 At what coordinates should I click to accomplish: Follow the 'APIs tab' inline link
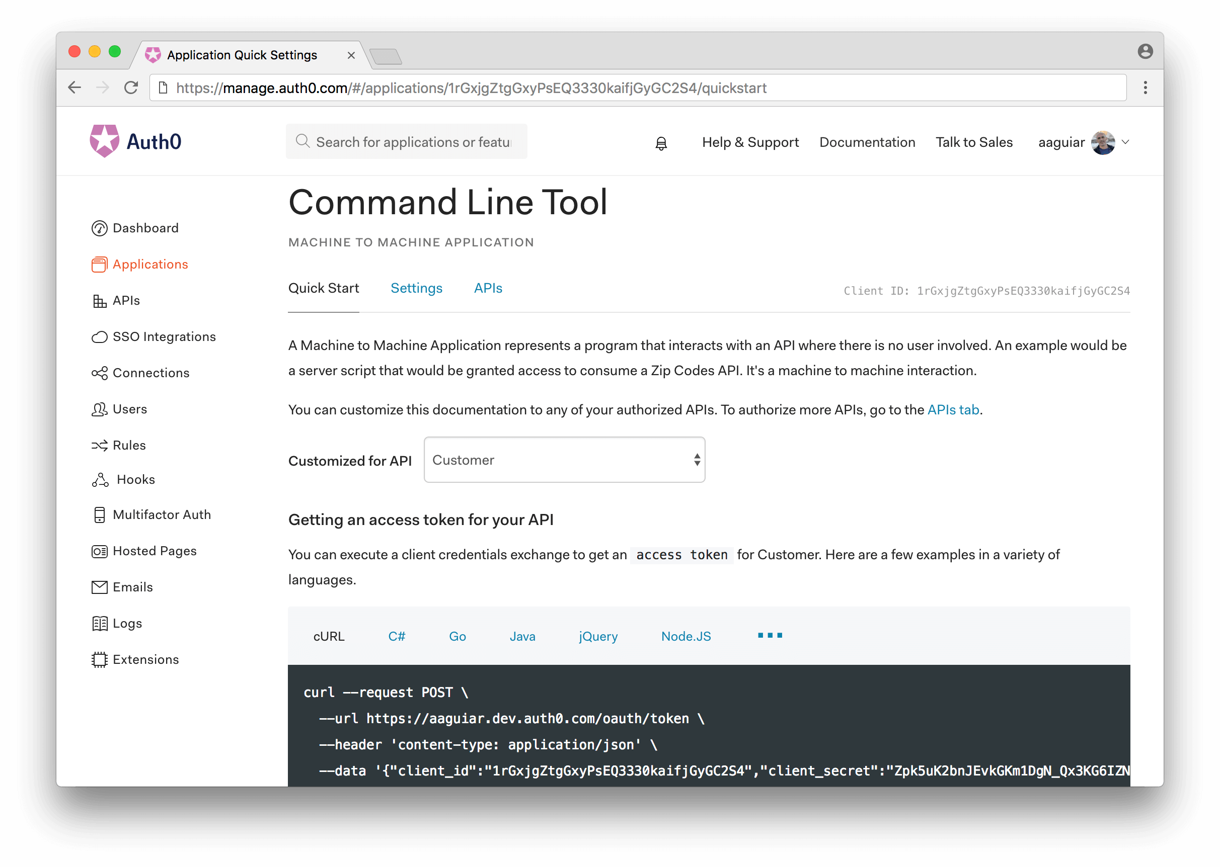click(953, 410)
